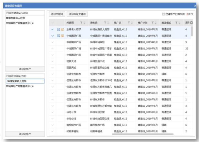Click 精确 in 南翔城市广场 row

coord(164,125)
